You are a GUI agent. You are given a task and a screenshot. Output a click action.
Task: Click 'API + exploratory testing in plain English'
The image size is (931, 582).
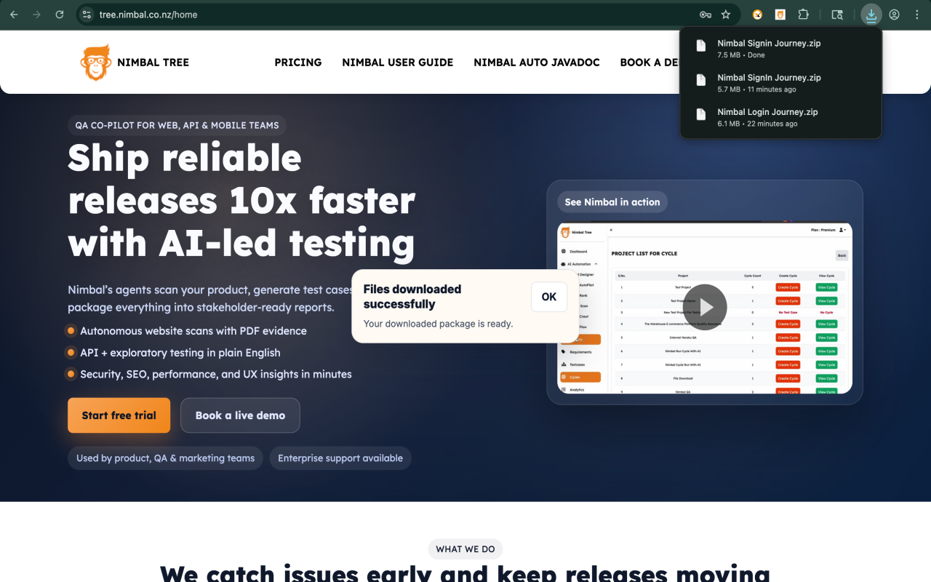coord(180,353)
